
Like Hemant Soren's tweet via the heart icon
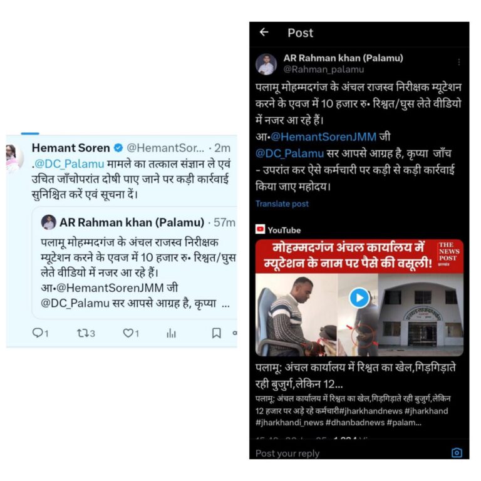131,333
